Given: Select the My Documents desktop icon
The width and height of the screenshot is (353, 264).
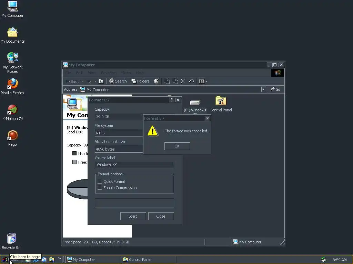Looking at the screenshot, I should pos(12,35).
